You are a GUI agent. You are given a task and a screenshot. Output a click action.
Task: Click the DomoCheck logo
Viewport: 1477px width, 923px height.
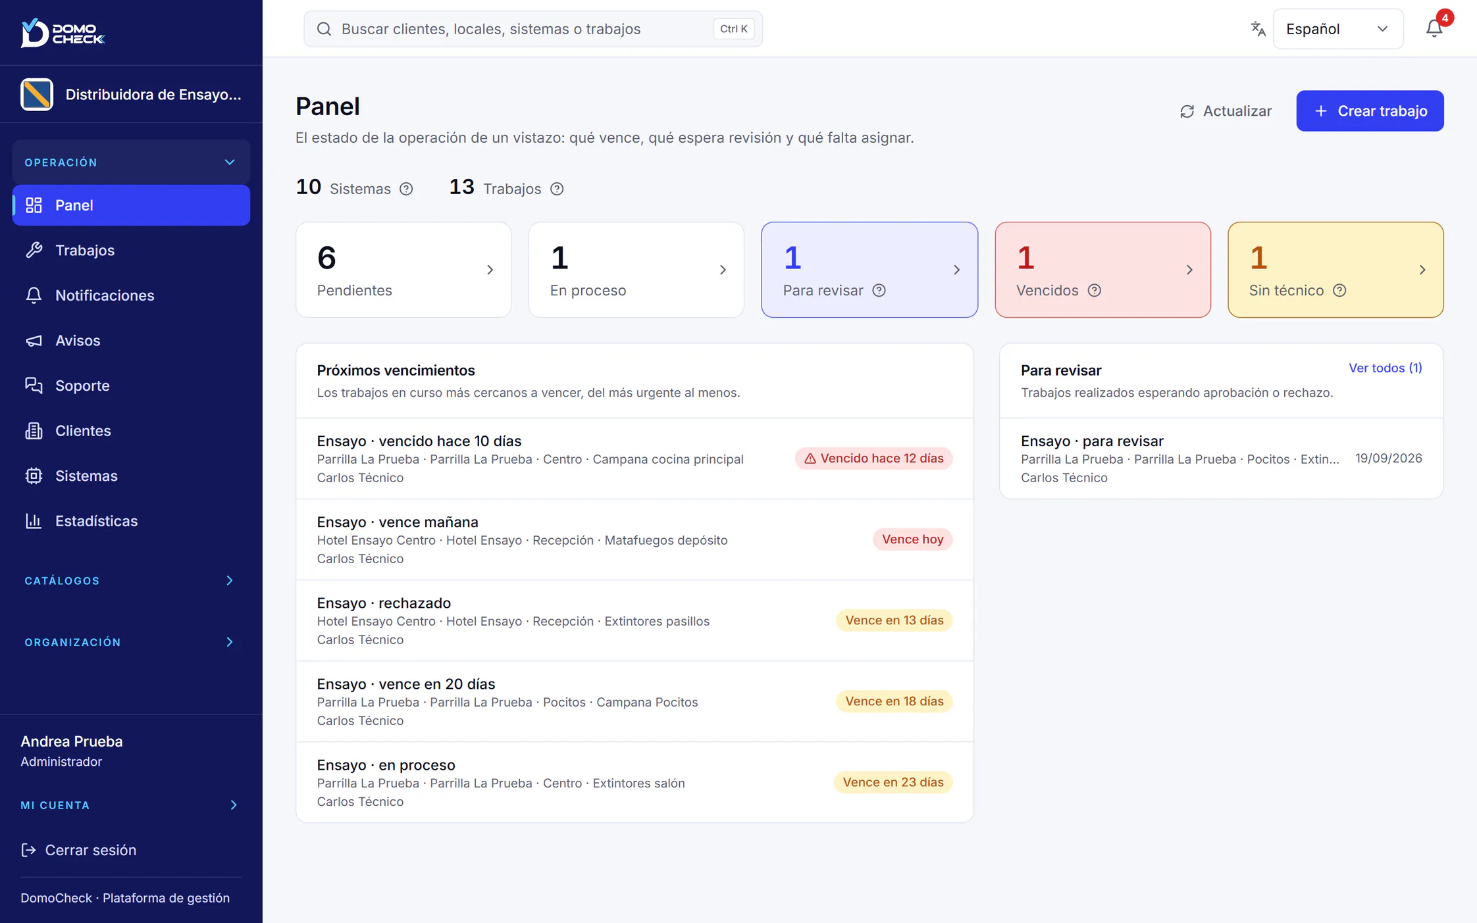[63, 32]
